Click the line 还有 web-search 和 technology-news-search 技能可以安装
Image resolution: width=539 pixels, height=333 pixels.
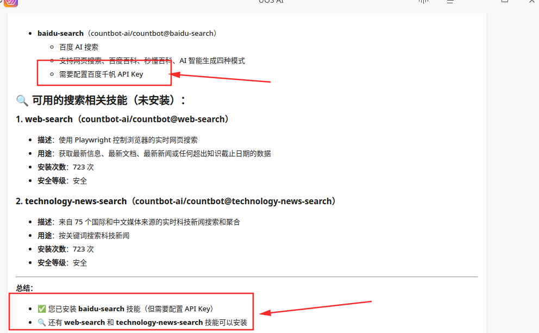[143, 322]
